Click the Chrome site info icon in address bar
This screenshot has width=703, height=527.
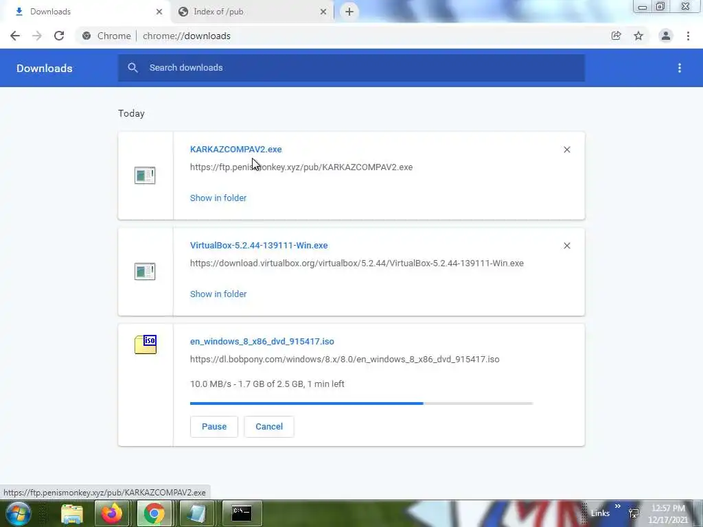coord(87,36)
